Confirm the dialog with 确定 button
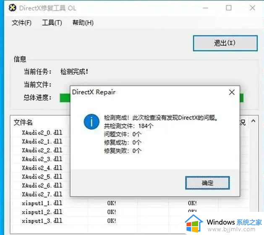Image resolution: width=264 pixels, height=235 pixels. (x=207, y=183)
